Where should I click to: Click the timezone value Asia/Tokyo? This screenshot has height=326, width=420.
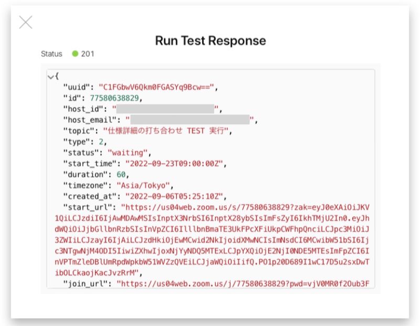143,185
